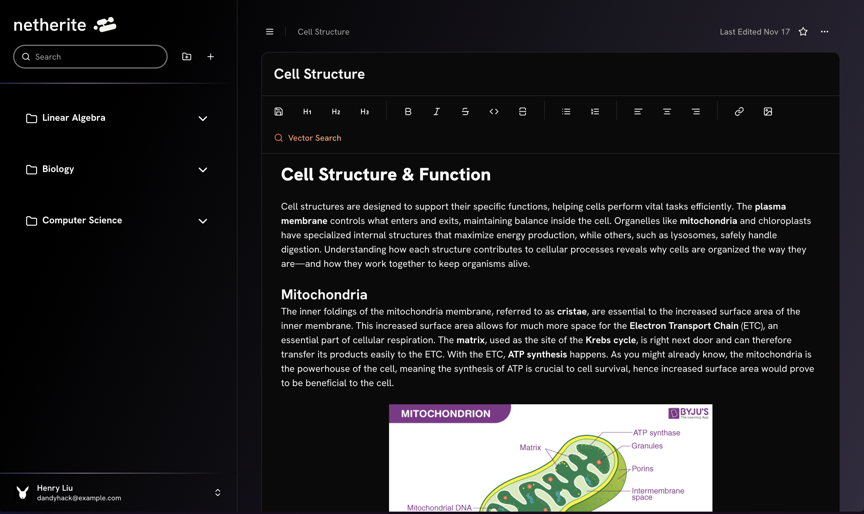864x514 pixels.
Task: Apply Heading 1 formatting
Action: pyautogui.click(x=307, y=112)
